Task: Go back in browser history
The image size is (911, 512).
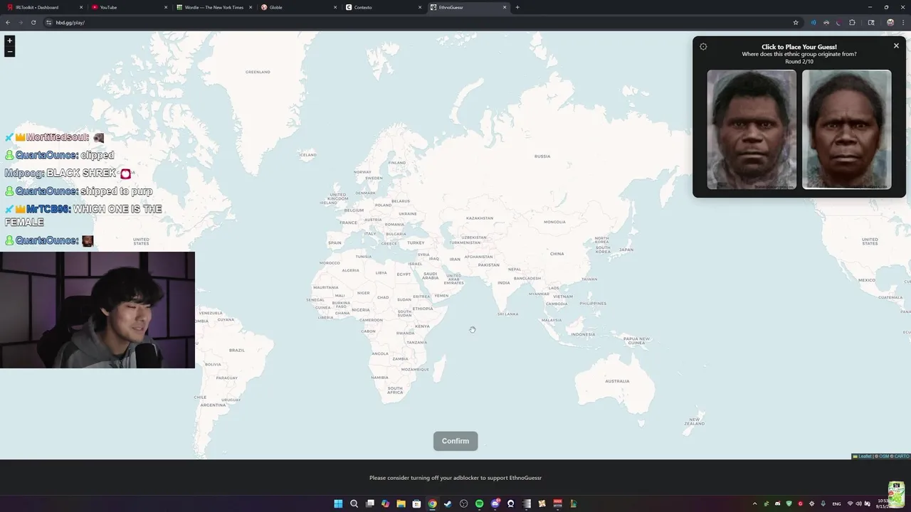Action: click(8, 23)
